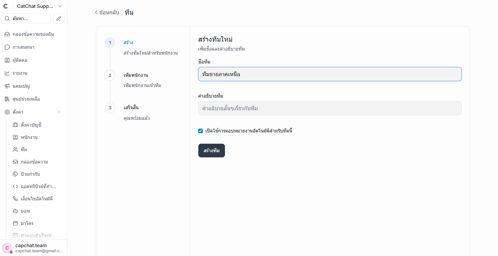Screen dimensions: 498x256
Task: Open the CatChat Support account switcher dropdown
Action: 60,6
